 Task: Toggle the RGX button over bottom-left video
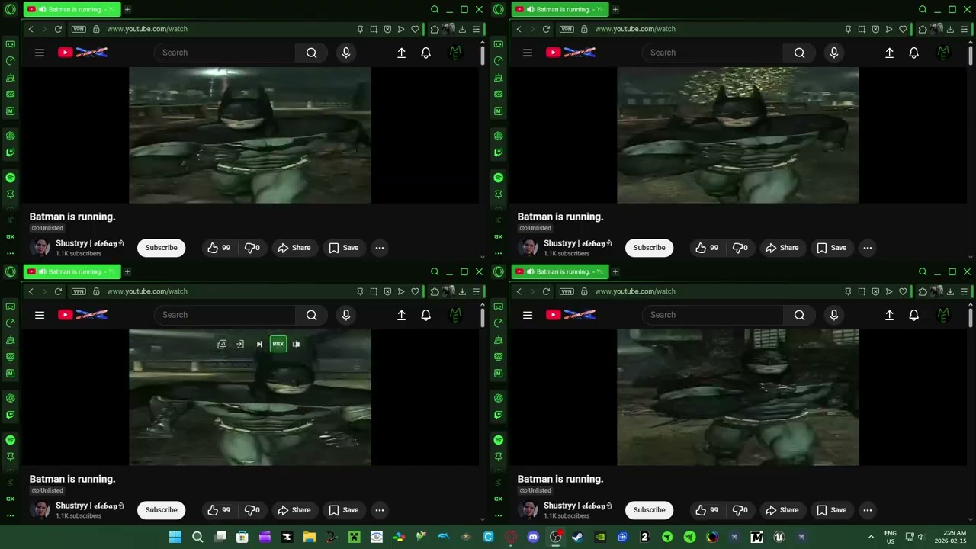coord(278,345)
